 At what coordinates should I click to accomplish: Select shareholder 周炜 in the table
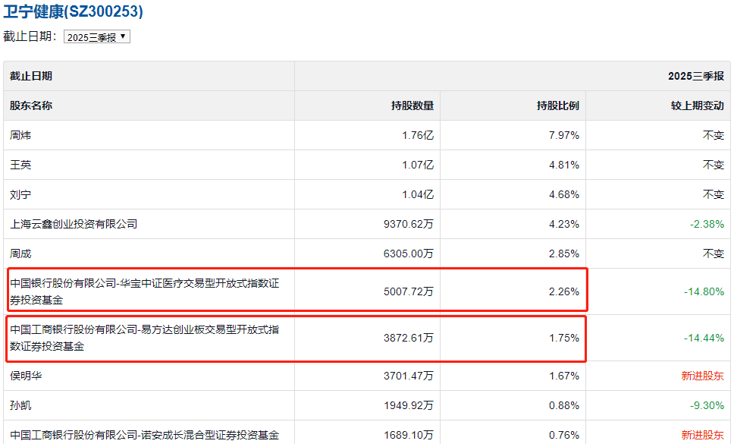[x=20, y=135]
